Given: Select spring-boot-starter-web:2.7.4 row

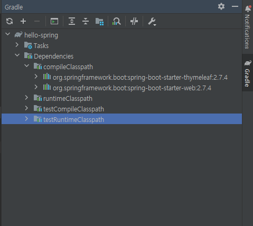Looking at the screenshot, I should [121, 88].
